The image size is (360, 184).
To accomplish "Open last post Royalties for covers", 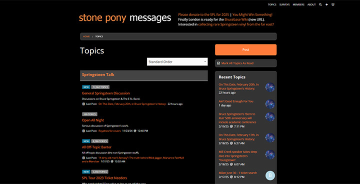I will (109, 131).
